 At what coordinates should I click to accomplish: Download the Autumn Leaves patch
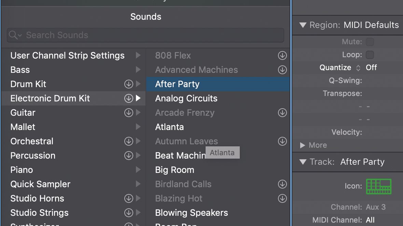282,141
